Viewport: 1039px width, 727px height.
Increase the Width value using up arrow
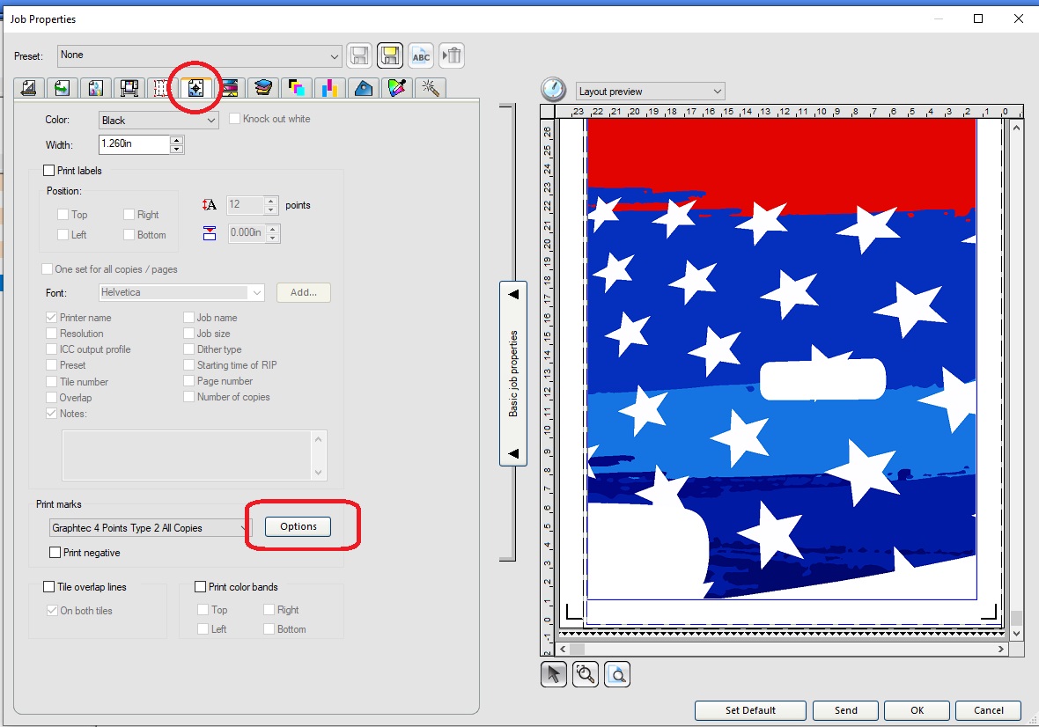coord(176,140)
